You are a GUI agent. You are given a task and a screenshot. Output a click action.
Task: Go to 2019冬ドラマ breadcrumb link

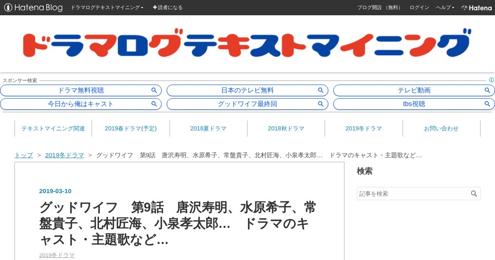pyautogui.click(x=65, y=155)
